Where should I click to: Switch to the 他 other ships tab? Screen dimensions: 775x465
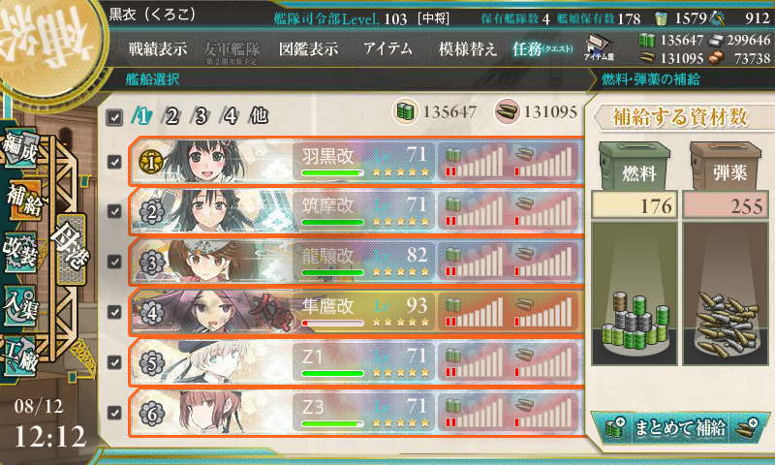click(x=260, y=115)
